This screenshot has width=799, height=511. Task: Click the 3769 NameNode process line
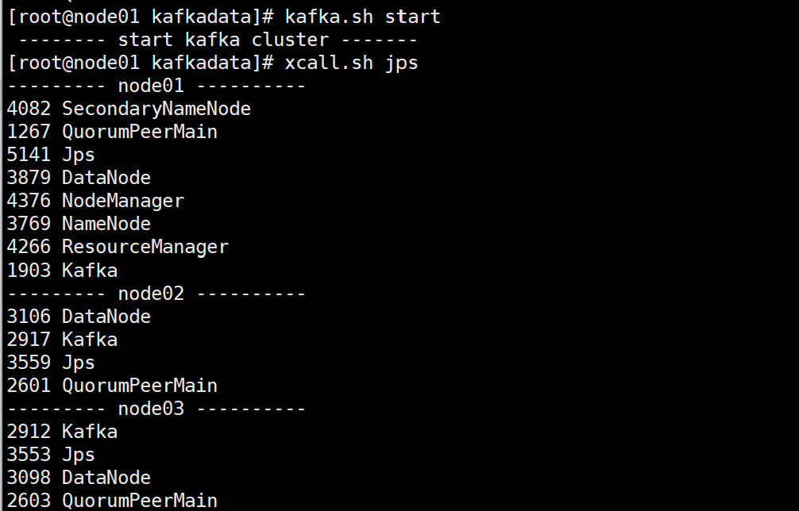click(79, 224)
